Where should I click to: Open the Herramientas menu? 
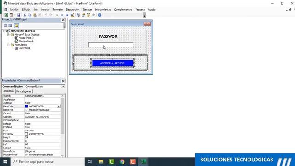(103, 9)
